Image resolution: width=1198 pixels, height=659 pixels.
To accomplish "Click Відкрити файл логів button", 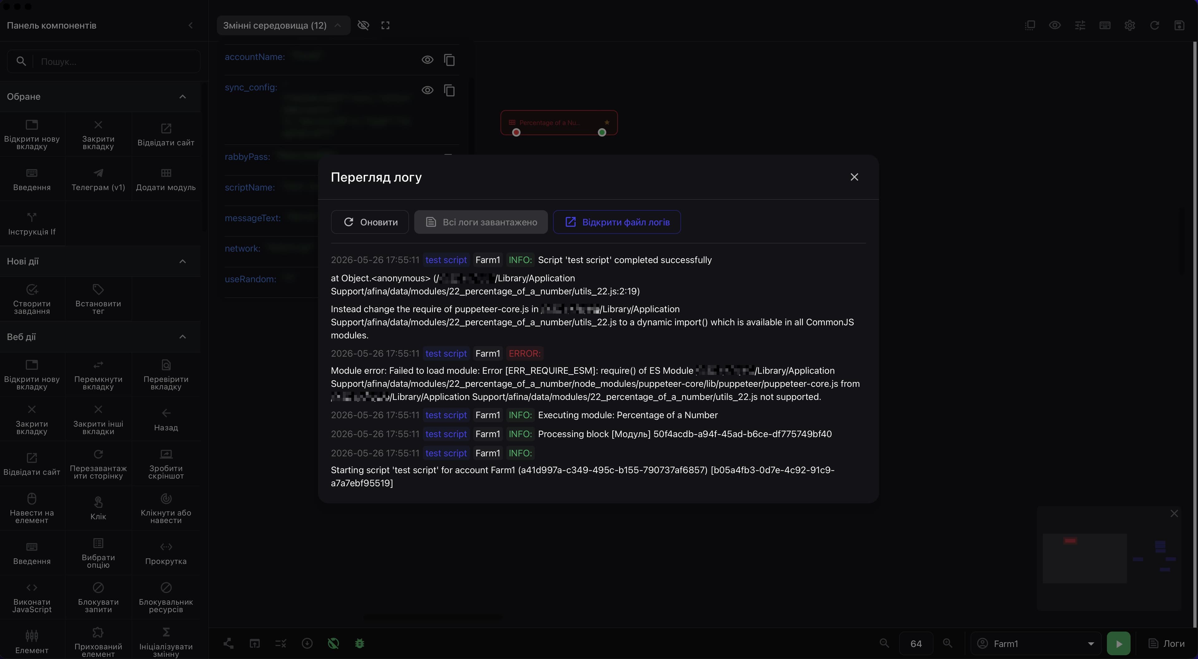I will click(x=617, y=222).
